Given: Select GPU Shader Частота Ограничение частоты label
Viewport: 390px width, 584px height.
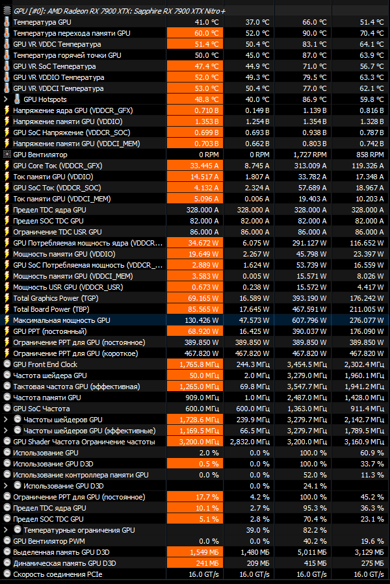Looking at the screenshot, I should point(84,442).
